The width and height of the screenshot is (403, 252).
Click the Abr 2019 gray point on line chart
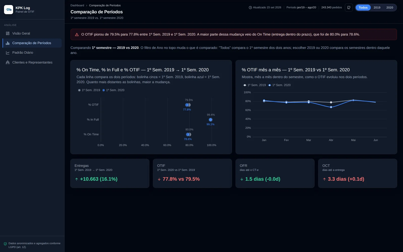tap(331, 102)
